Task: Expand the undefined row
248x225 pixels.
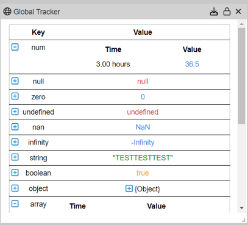Action: [15, 112]
